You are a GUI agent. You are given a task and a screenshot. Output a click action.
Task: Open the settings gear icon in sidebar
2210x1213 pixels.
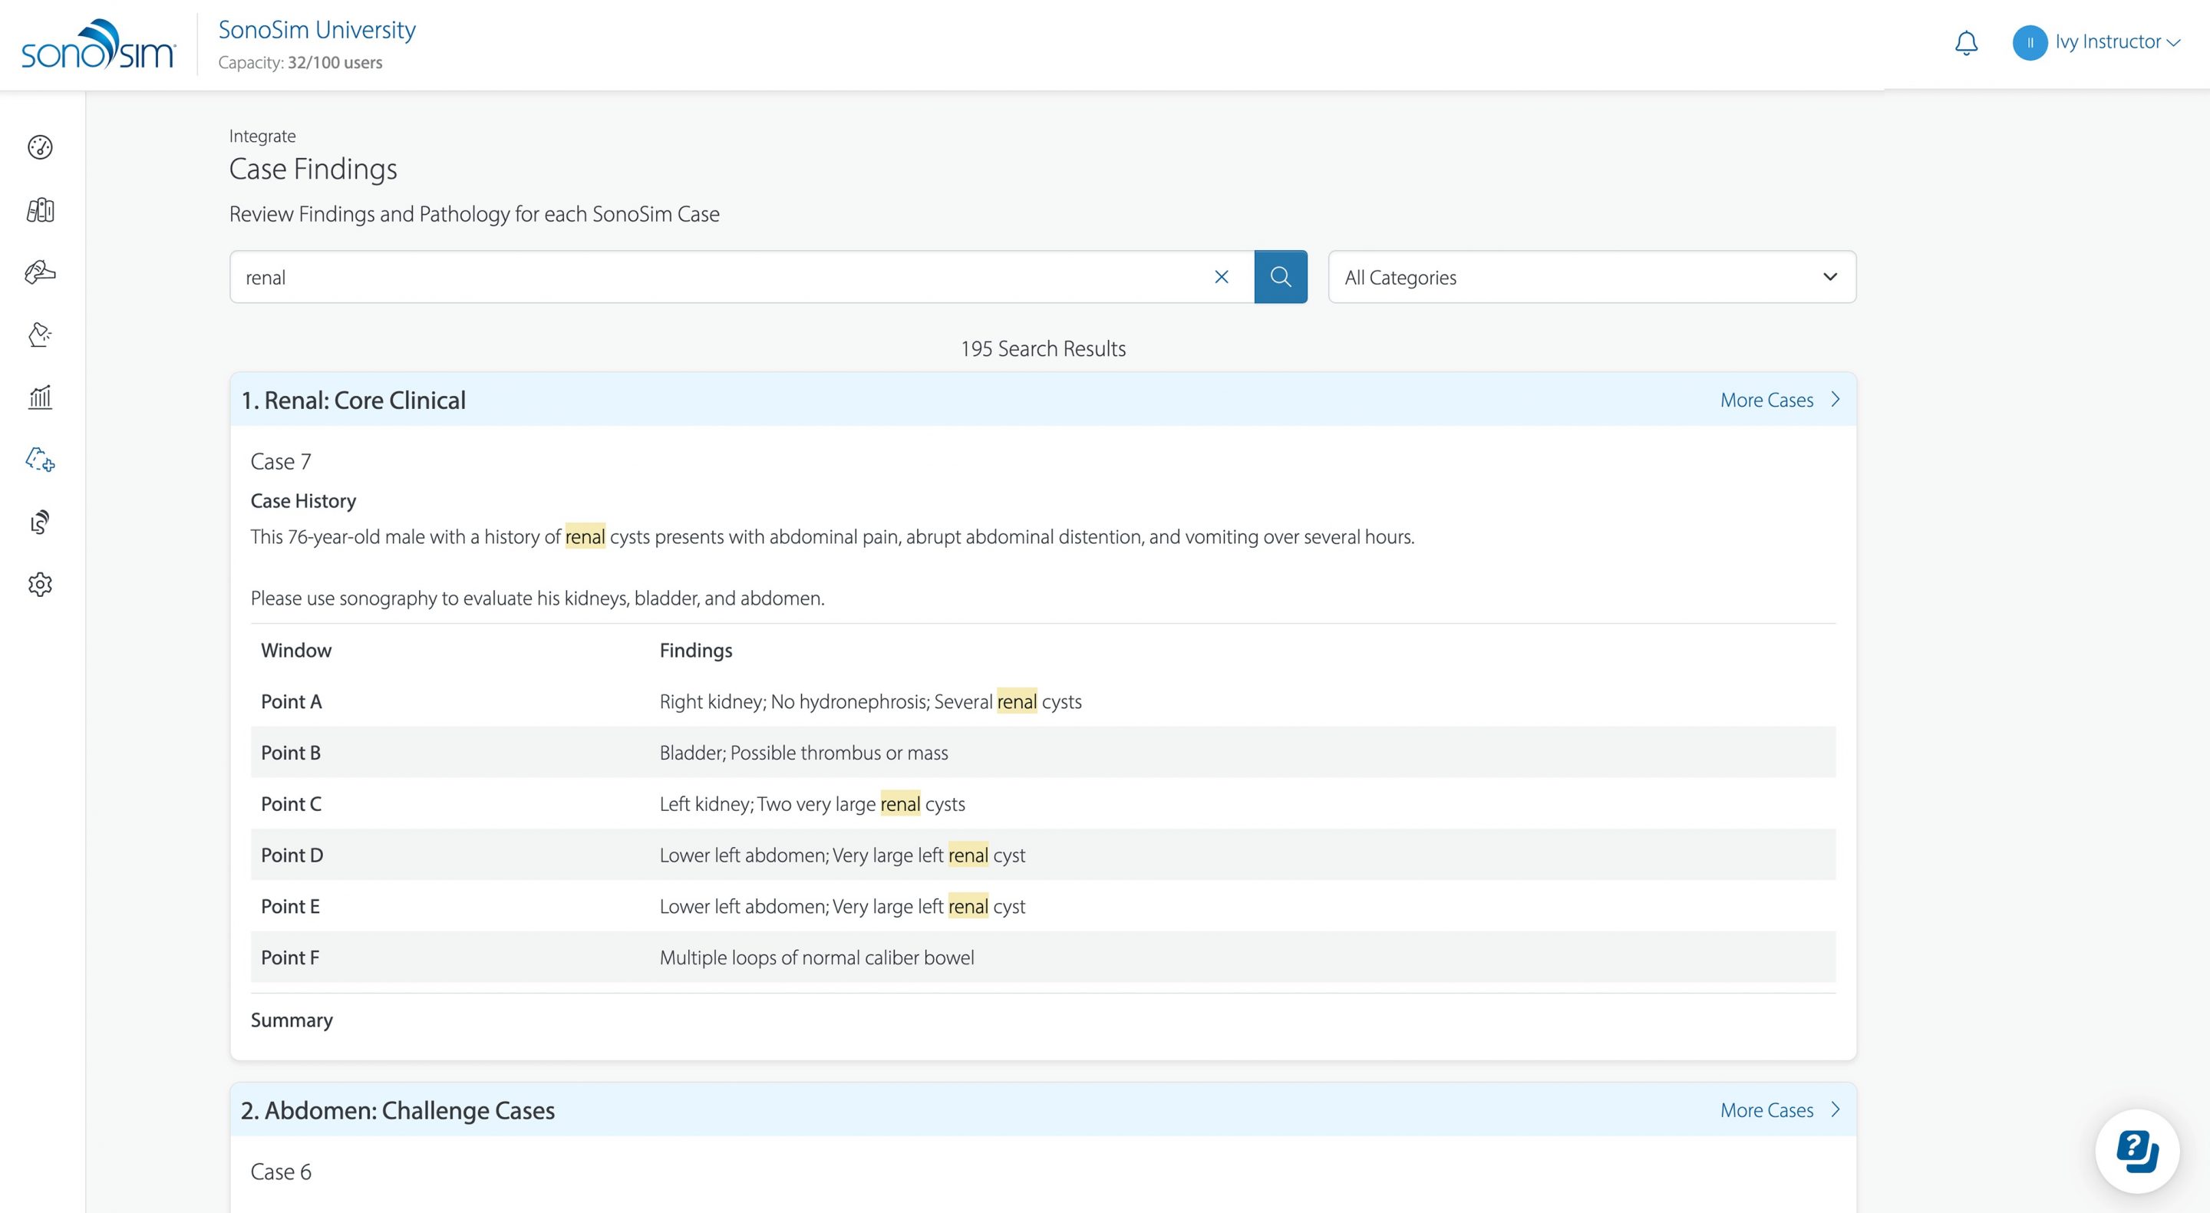coord(41,584)
